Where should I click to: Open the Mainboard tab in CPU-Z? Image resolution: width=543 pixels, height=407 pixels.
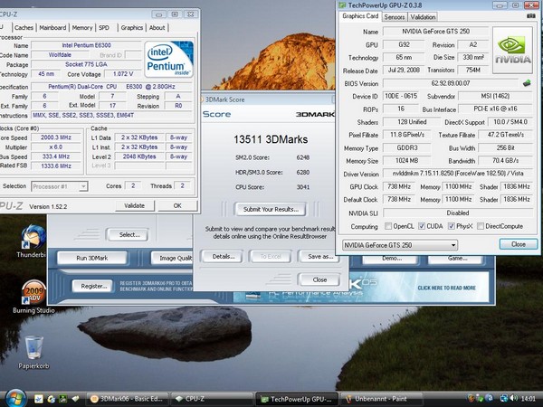[52, 28]
